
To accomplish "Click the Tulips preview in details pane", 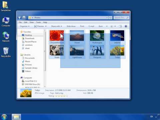I will 26,93.
